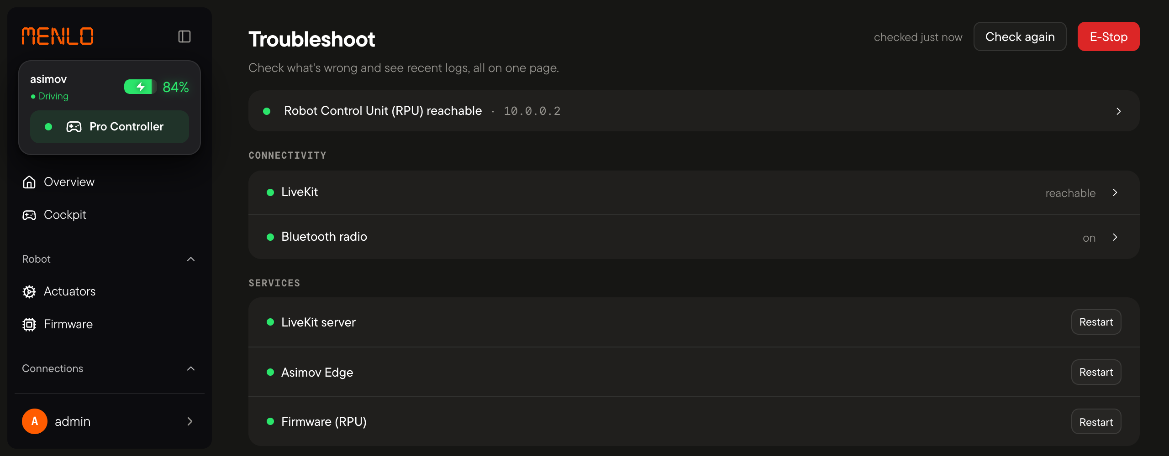Select the Pro Controller status chip
1169x456 pixels.
110,127
